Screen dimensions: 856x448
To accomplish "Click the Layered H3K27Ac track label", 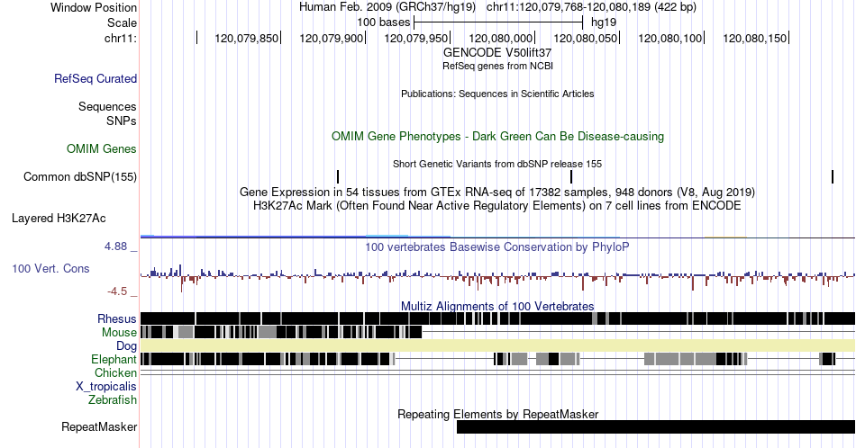I will 59,218.
